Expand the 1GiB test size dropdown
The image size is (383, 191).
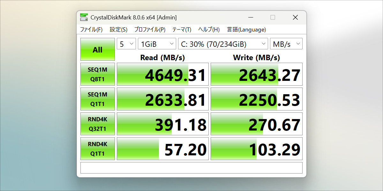click(157, 44)
